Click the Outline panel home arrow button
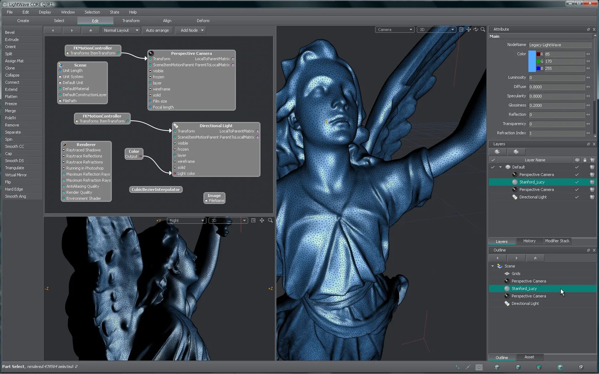Image resolution: width=599 pixels, height=374 pixels. (x=535, y=258)
